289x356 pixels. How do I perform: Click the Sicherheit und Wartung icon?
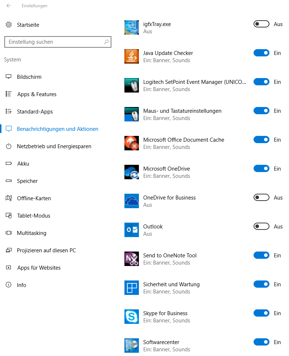132,288
